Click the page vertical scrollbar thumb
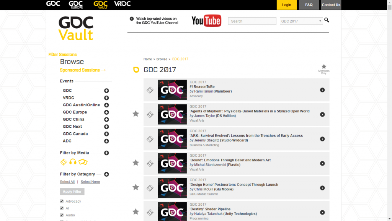The width and height of the screenshot is (392, 221). 389,7
